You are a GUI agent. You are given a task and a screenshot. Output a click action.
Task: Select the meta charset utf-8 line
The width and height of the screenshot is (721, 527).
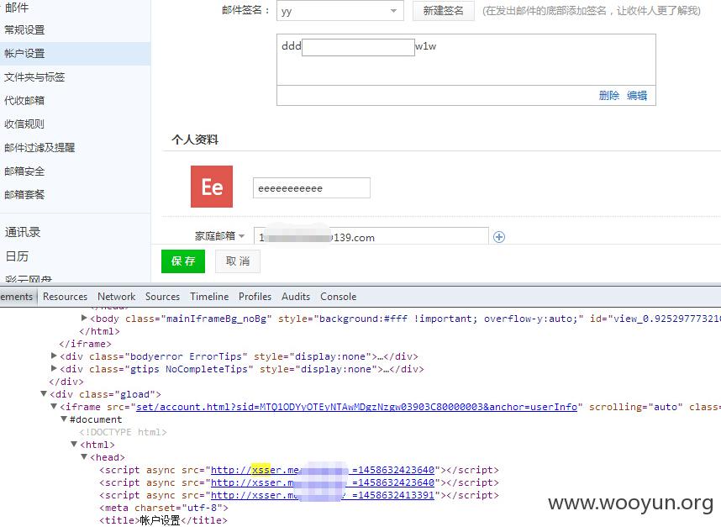(164, 509)
